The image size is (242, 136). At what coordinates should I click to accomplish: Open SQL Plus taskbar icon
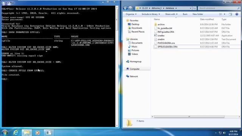pos(48,133)
